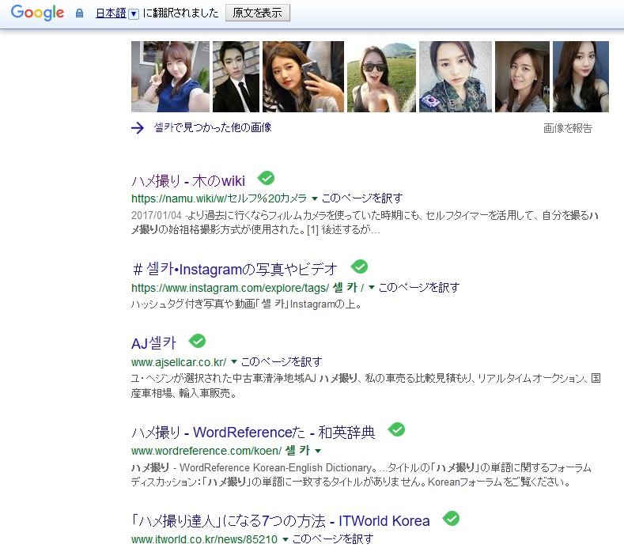Click the 2017/01/04 date in namu.wiki snippet
Screen dimensions: 624x548
point(157,215)
